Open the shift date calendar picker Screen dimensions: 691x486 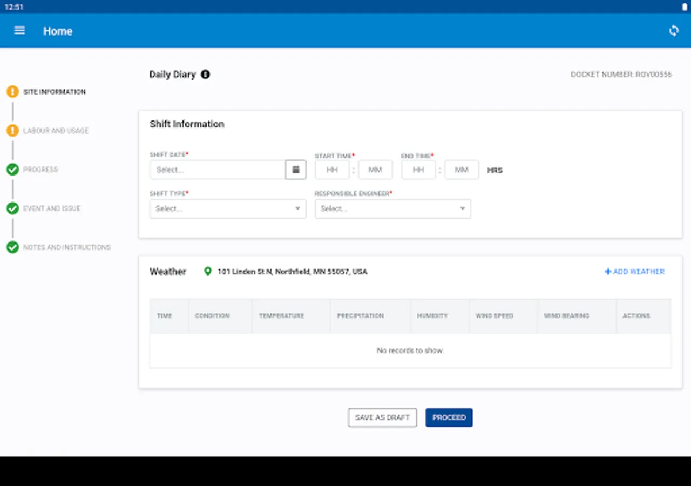coord(296,170)
